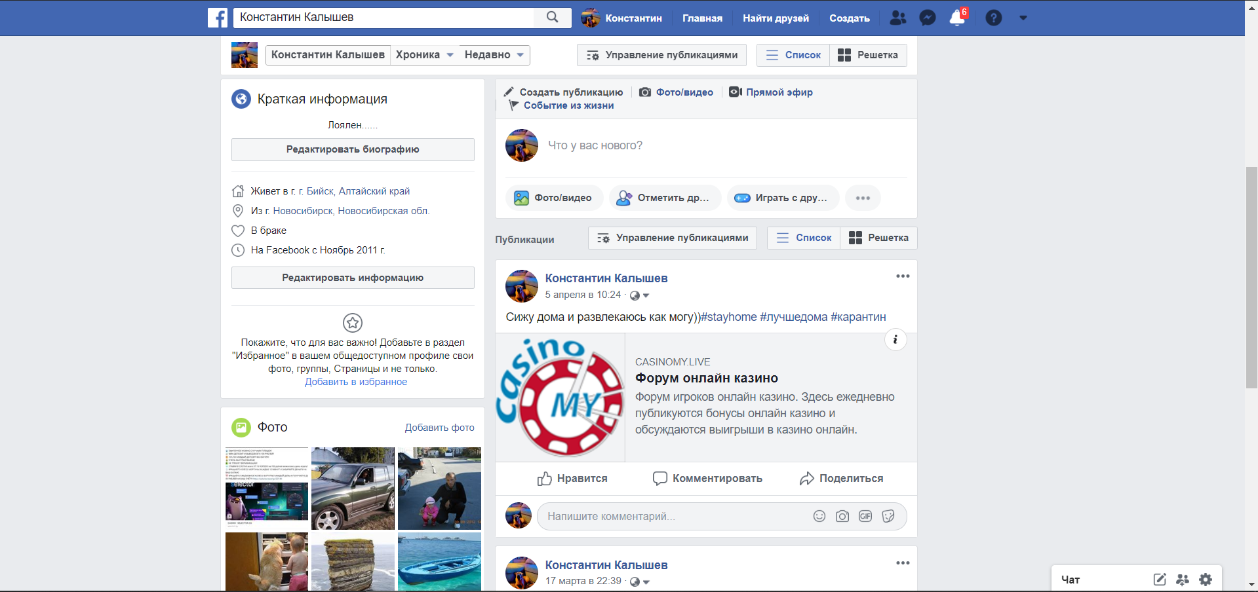The width and height of the screenshot is (1258, 592).
Task: Open Messenger icon in top bar
Action: [x=927, y=18]
